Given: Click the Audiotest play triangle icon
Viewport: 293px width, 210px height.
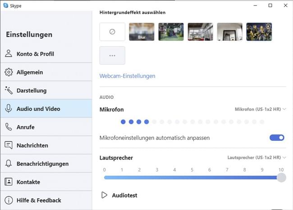Looking at the screenshot, I should point(104,195).
